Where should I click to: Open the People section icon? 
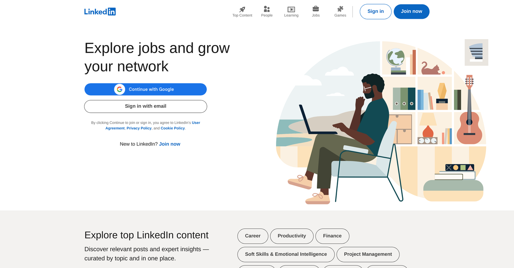(267, 9)
